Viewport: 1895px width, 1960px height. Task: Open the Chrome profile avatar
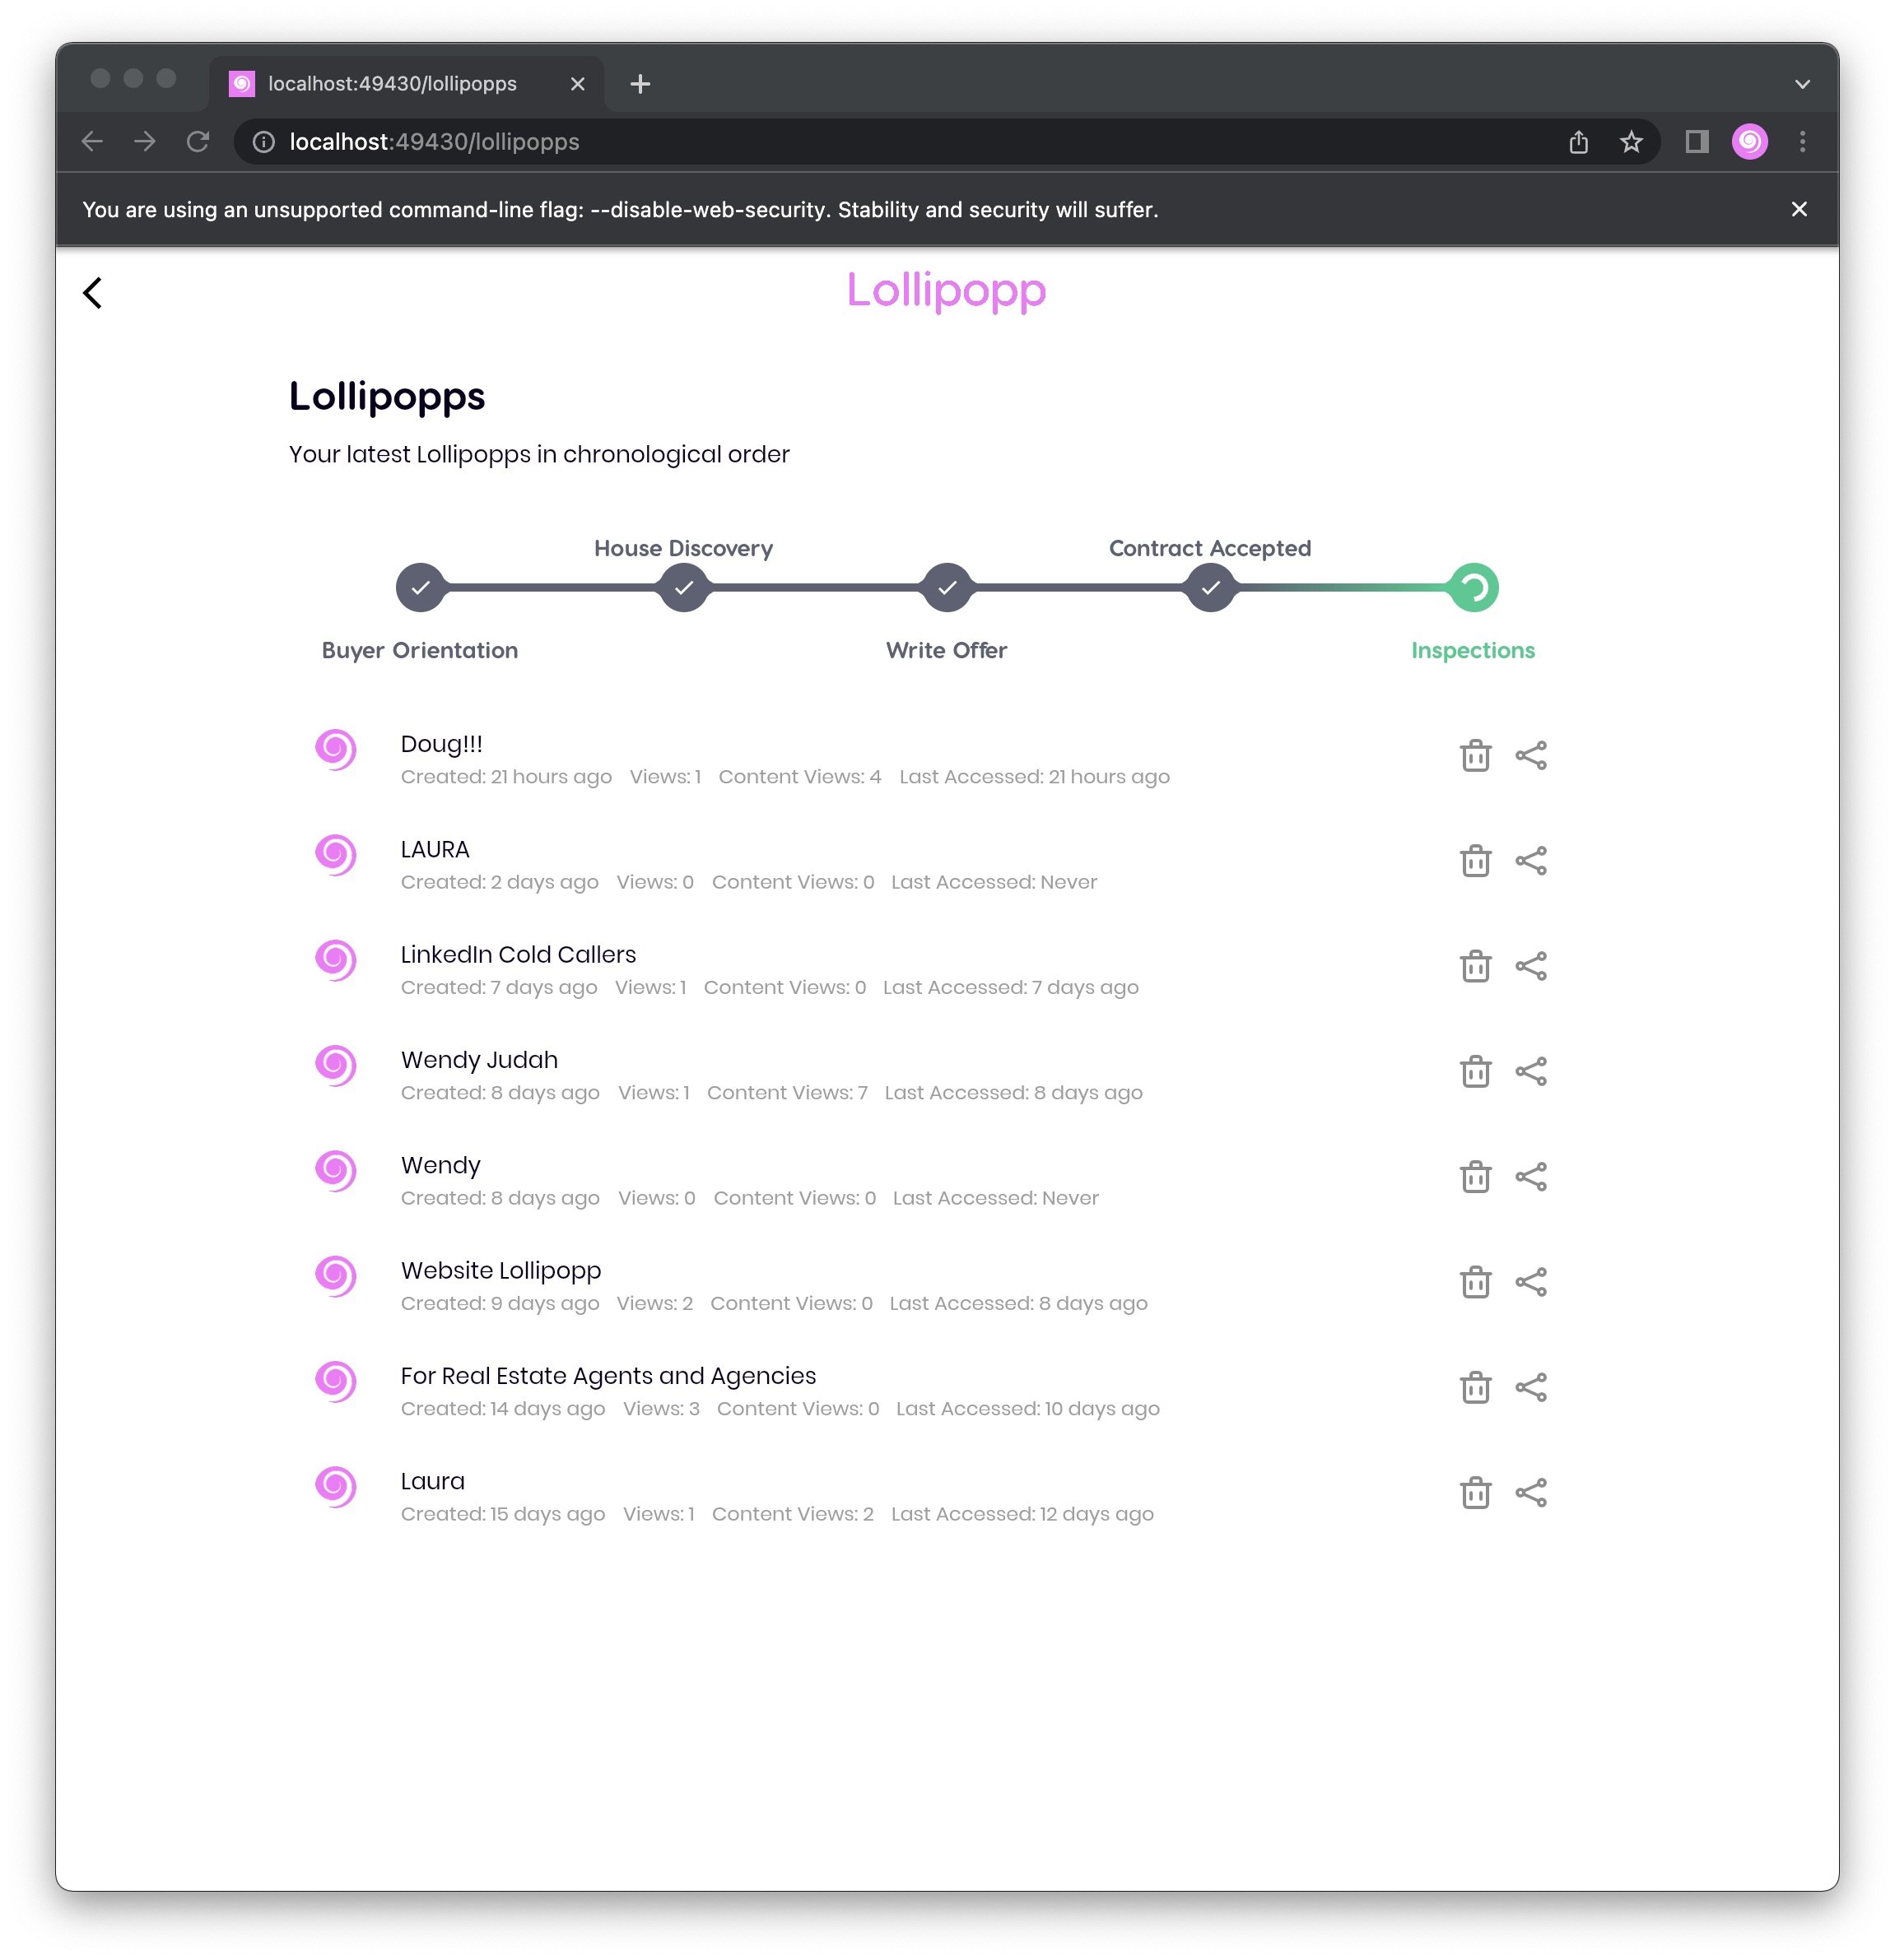tap(1749, 142)
